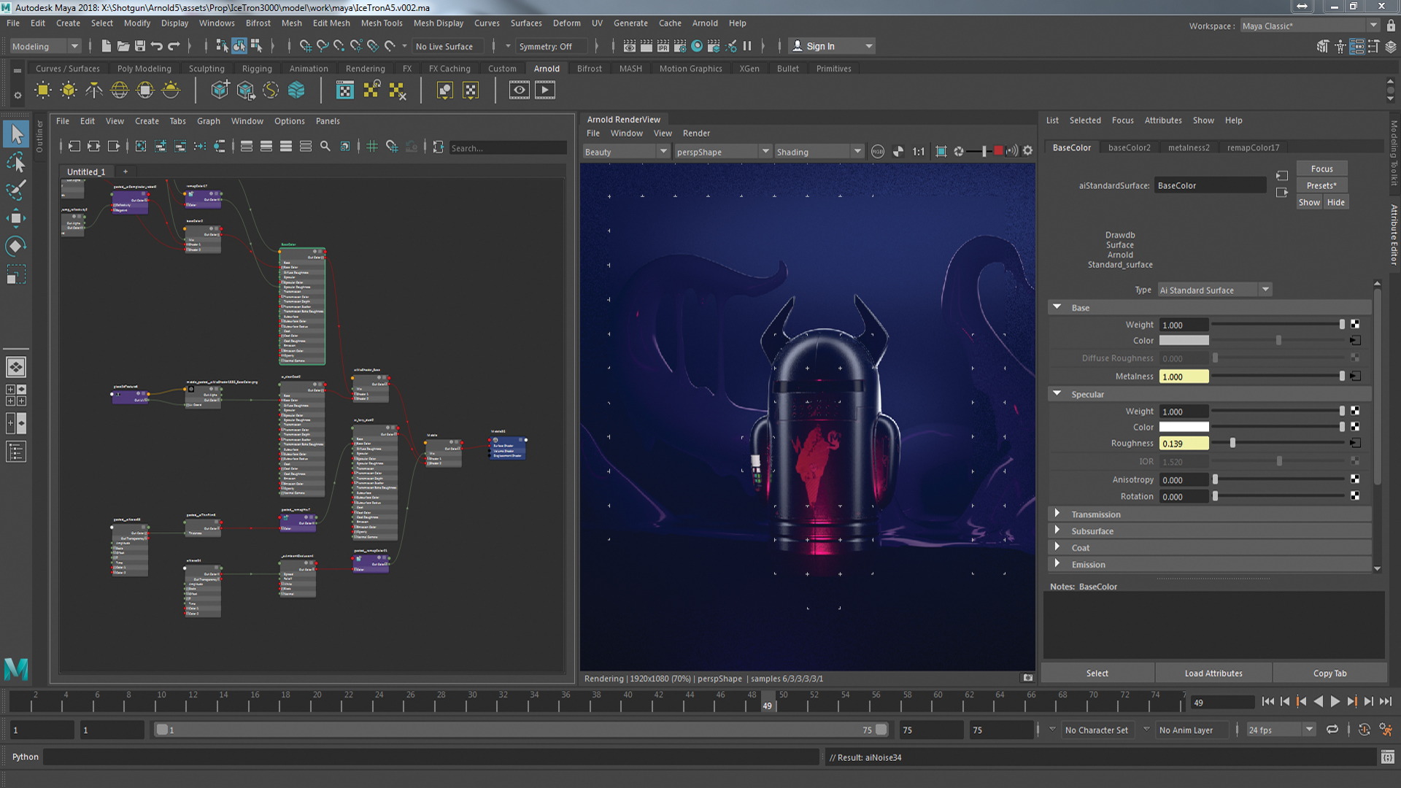Open the Ai Standard Surface type dropdown
This screenshot has height=788, width=1401.
1215,290
